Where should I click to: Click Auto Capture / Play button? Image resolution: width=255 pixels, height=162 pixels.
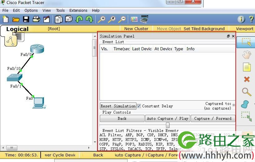pyautogui.click(x=168, y=119)
